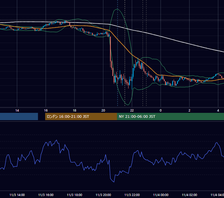Click the 11/4 02:00 date label

(189, 195)
